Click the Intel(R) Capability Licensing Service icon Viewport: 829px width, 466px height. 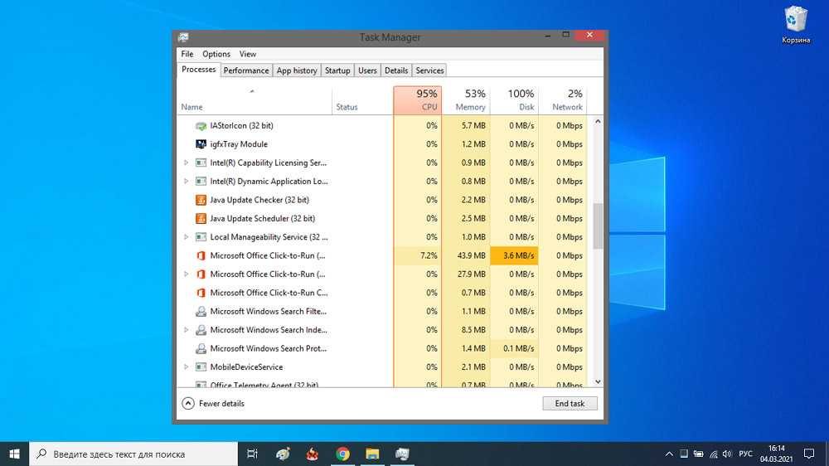click(x=201, y=163)
